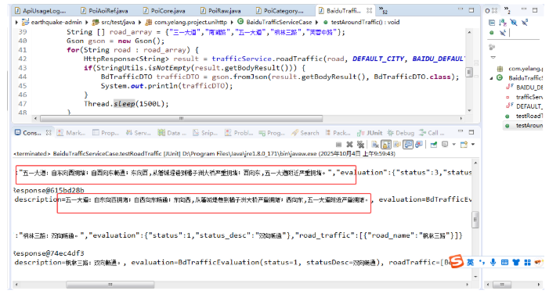This screenshot has height=294, width=549.
Task: Sort Outline members alphabetically
Action: click(x=503, y=23)
